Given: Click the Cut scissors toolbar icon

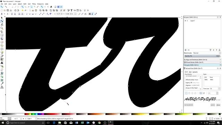Looking at the screenshot, I should [33, 10].
